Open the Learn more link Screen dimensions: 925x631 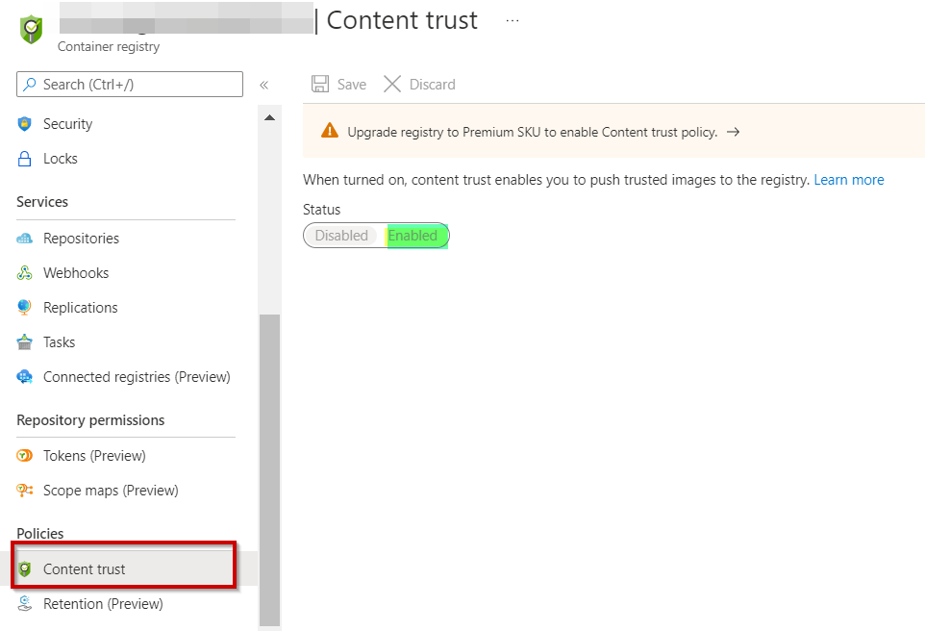(848, 180)
